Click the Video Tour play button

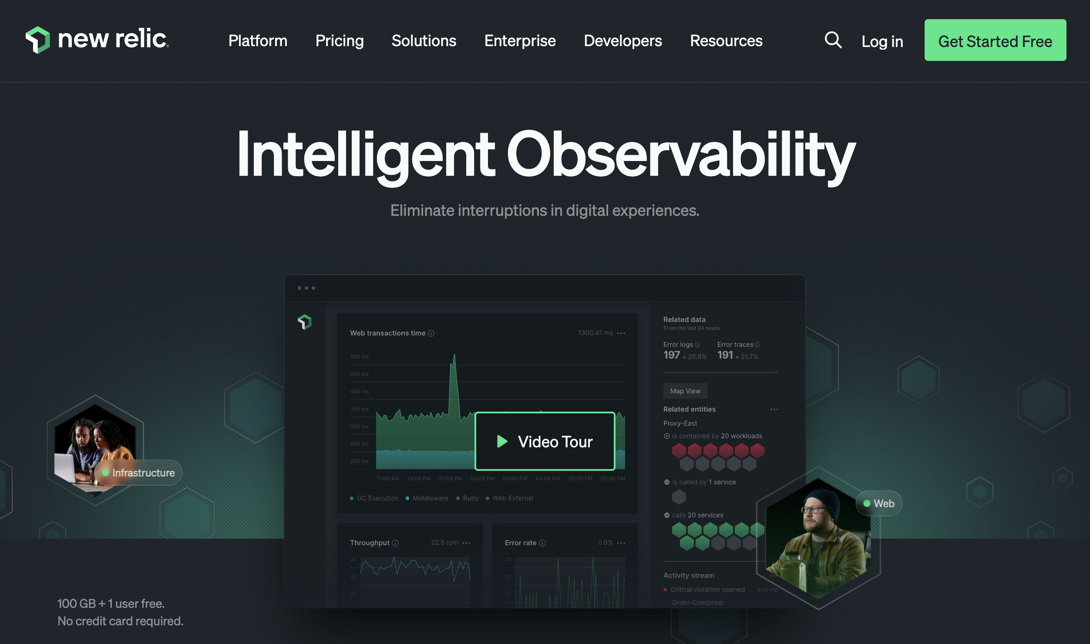[544, 441]
